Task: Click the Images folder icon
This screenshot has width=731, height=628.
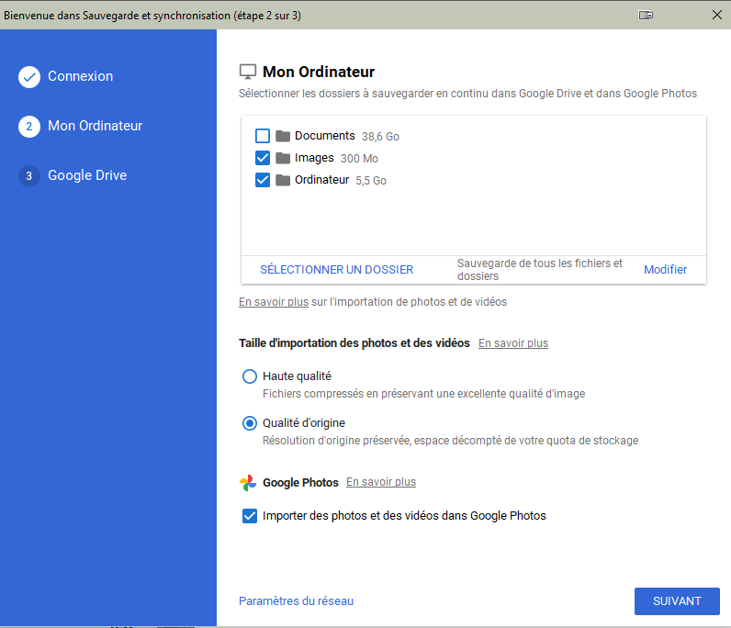Action: 283,158
